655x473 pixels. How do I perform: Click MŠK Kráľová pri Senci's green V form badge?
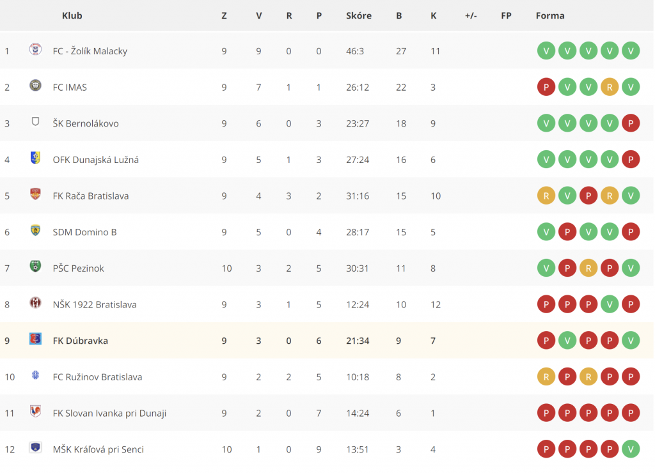point(630,449)
